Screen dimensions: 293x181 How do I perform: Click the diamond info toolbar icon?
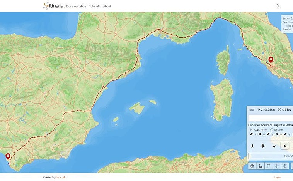tap(285, 166)
